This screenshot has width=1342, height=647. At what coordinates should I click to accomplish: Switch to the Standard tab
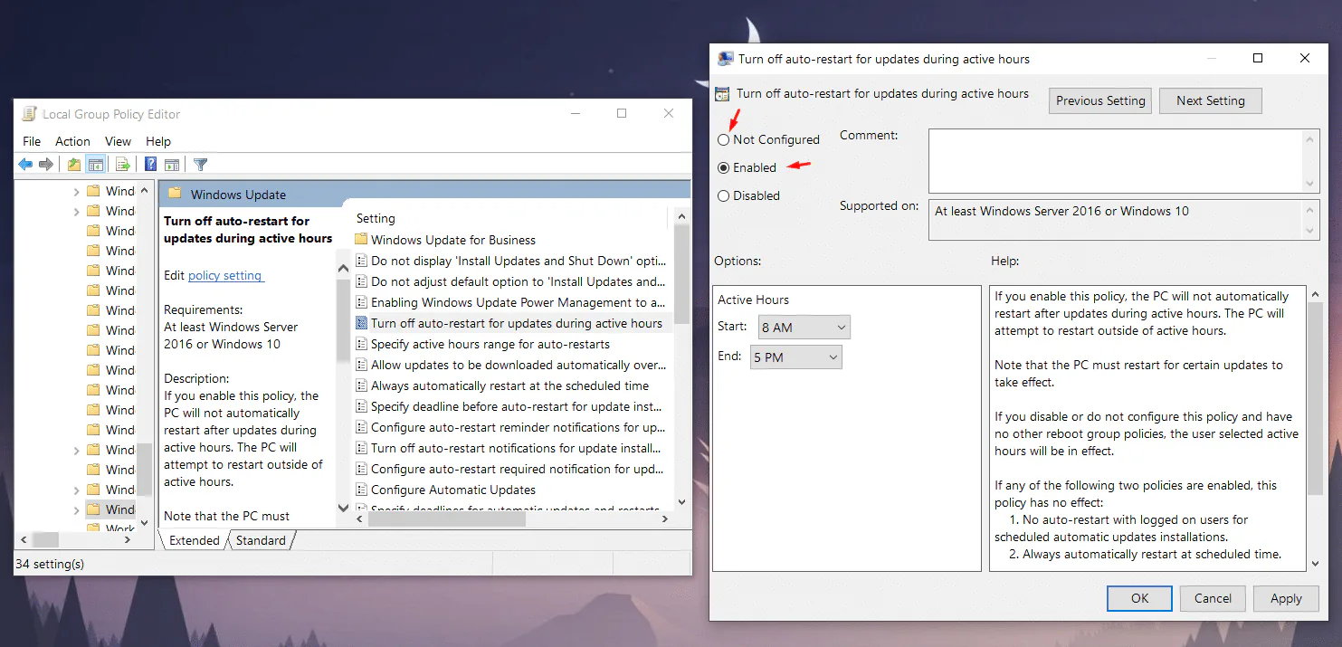click(x=261, y=540)
